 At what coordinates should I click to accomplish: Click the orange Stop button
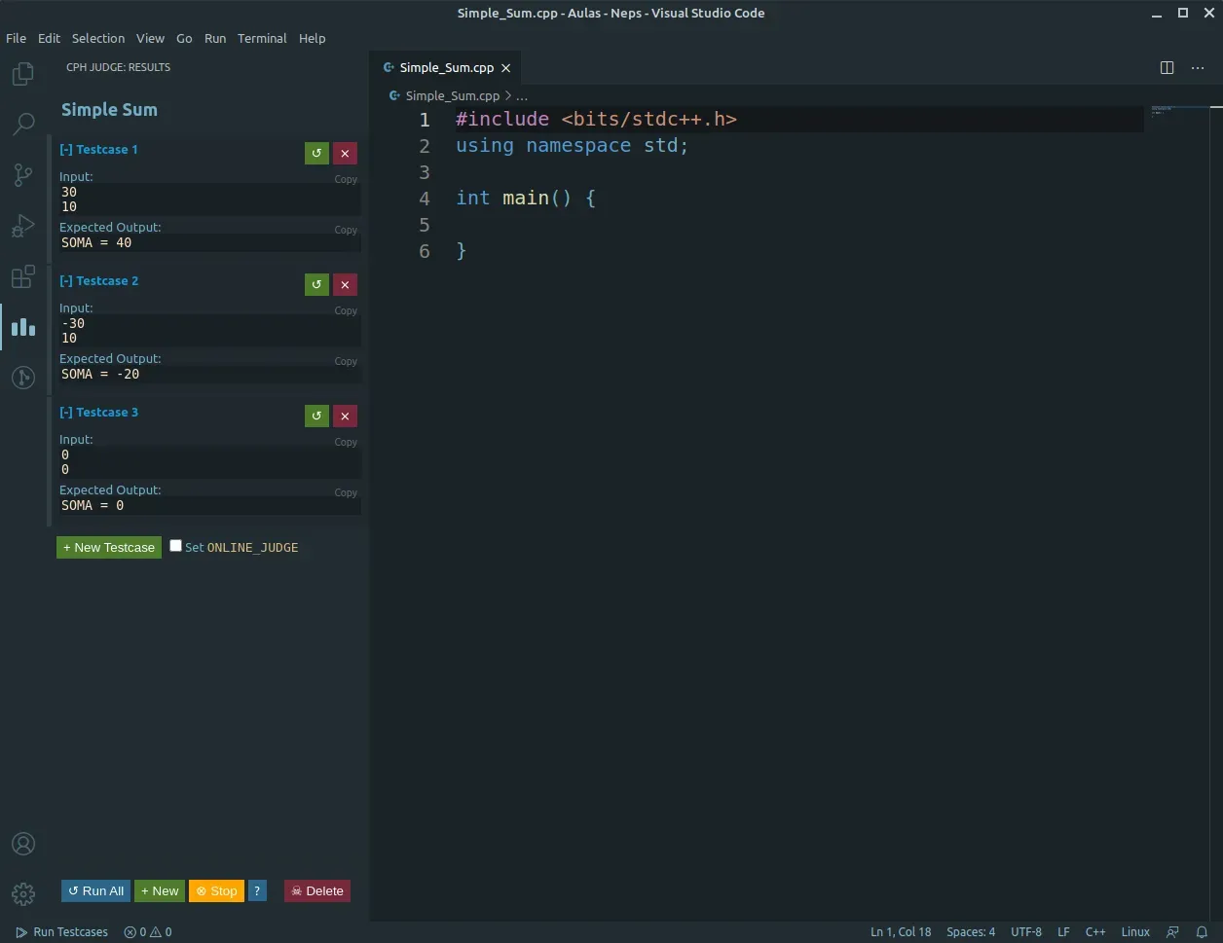pyautogui.click(x=216, y=890)
